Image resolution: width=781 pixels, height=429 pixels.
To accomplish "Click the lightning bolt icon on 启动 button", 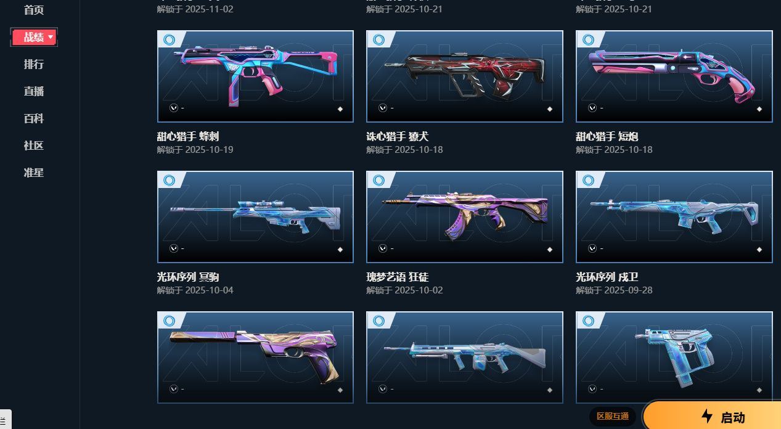I will click(707, 416).
